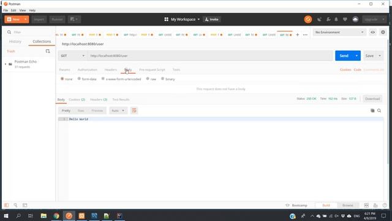This screenshot has width=392, height=221.
Task: Open the new window dropdown icon in toolbar
Action: (x=74, y=19)
